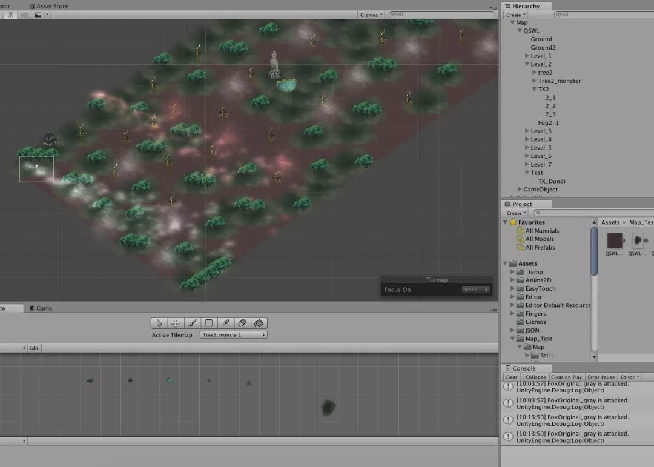
Task: Open the Asset Store tab
Action: click(x=52, y=6)
